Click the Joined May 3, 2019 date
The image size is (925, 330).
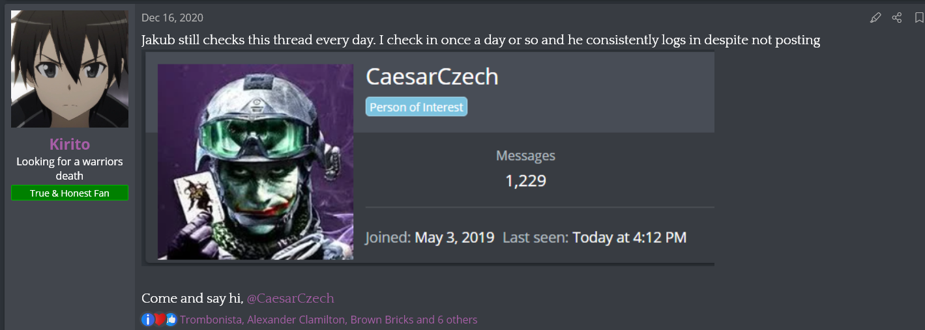454,238
